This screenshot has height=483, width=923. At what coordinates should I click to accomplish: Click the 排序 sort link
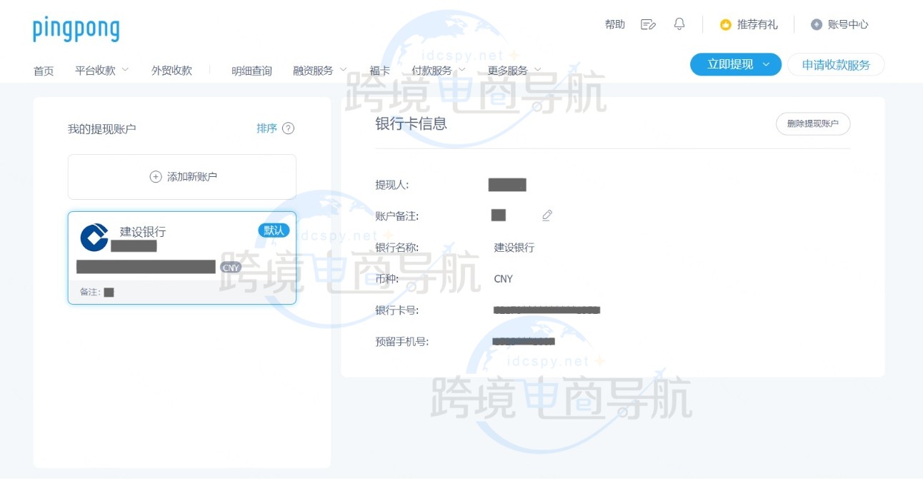(x=266, y=128)
